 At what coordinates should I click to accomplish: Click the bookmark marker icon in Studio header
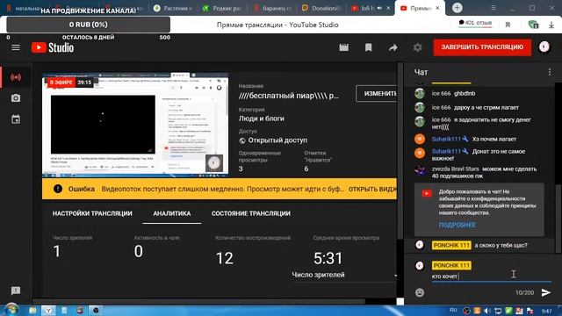coord(368,47)
